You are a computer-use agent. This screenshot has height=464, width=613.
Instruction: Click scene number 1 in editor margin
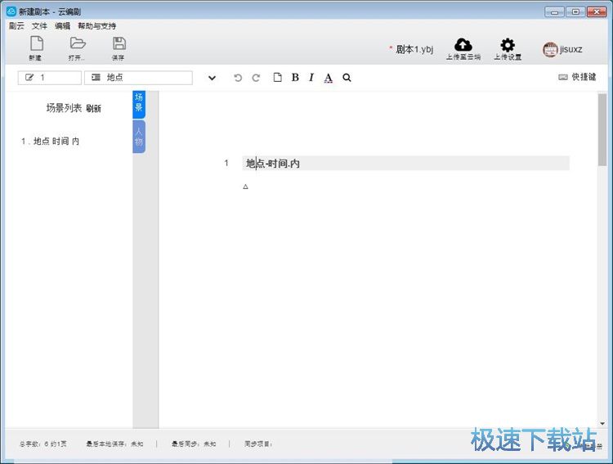[226, 163]
